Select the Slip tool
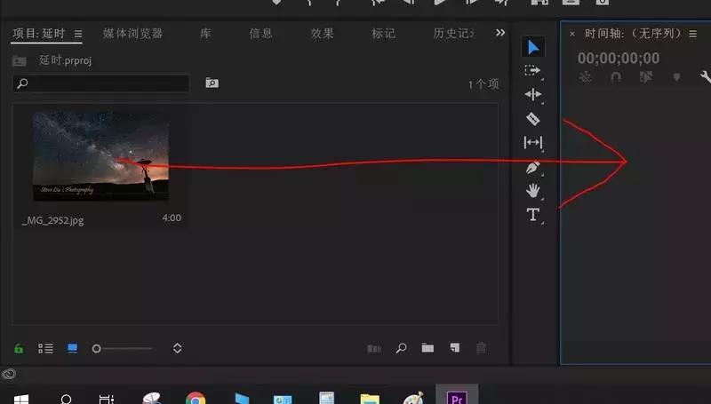Image resolution: width=711 pixels, height=404 pixels. 532,143
